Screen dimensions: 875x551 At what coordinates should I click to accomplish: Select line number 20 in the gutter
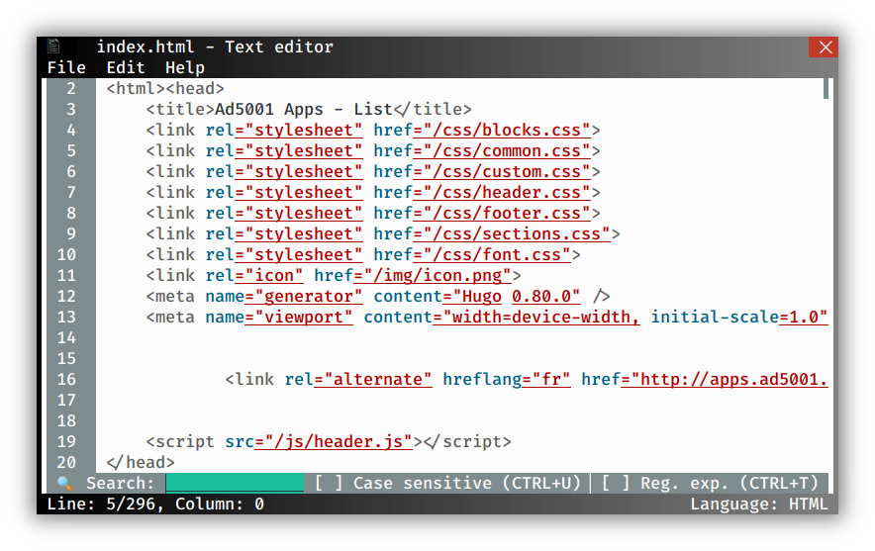(66, 462)
